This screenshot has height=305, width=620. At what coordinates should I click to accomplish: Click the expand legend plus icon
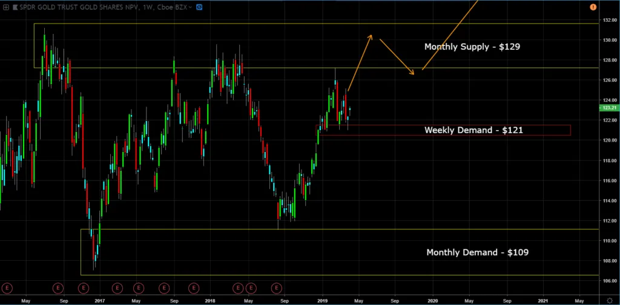6,7
